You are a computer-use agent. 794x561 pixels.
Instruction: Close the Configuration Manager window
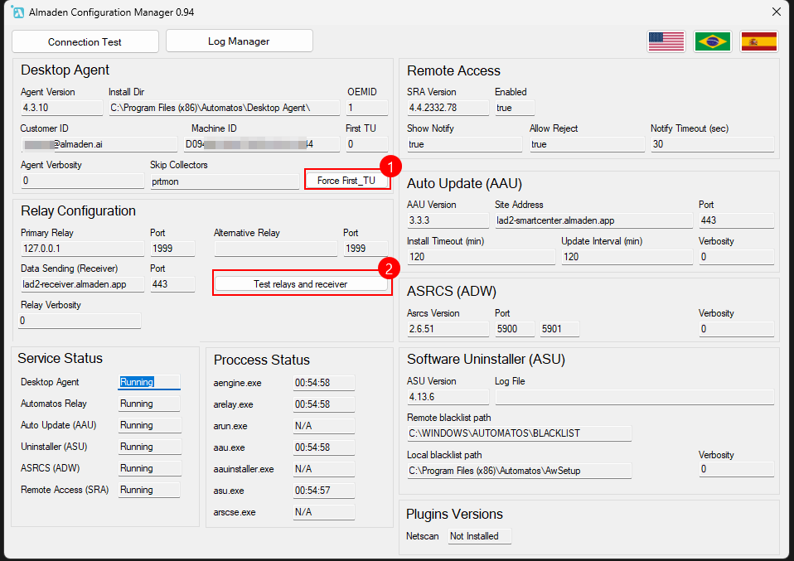click(x=777, y=12)
